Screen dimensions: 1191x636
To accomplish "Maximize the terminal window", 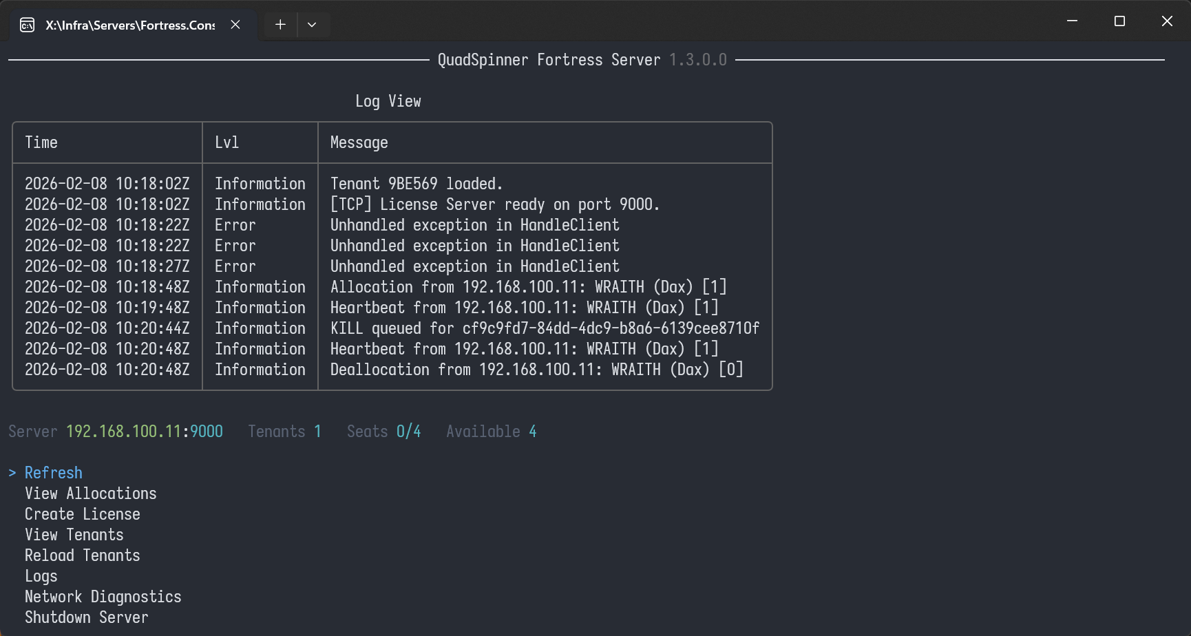I will [1119, 21].
